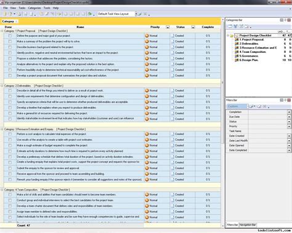Click window position icon in Categories Bar header
Image resolution: width=292 pixels, height=233 pixels.
coord(282,20)
